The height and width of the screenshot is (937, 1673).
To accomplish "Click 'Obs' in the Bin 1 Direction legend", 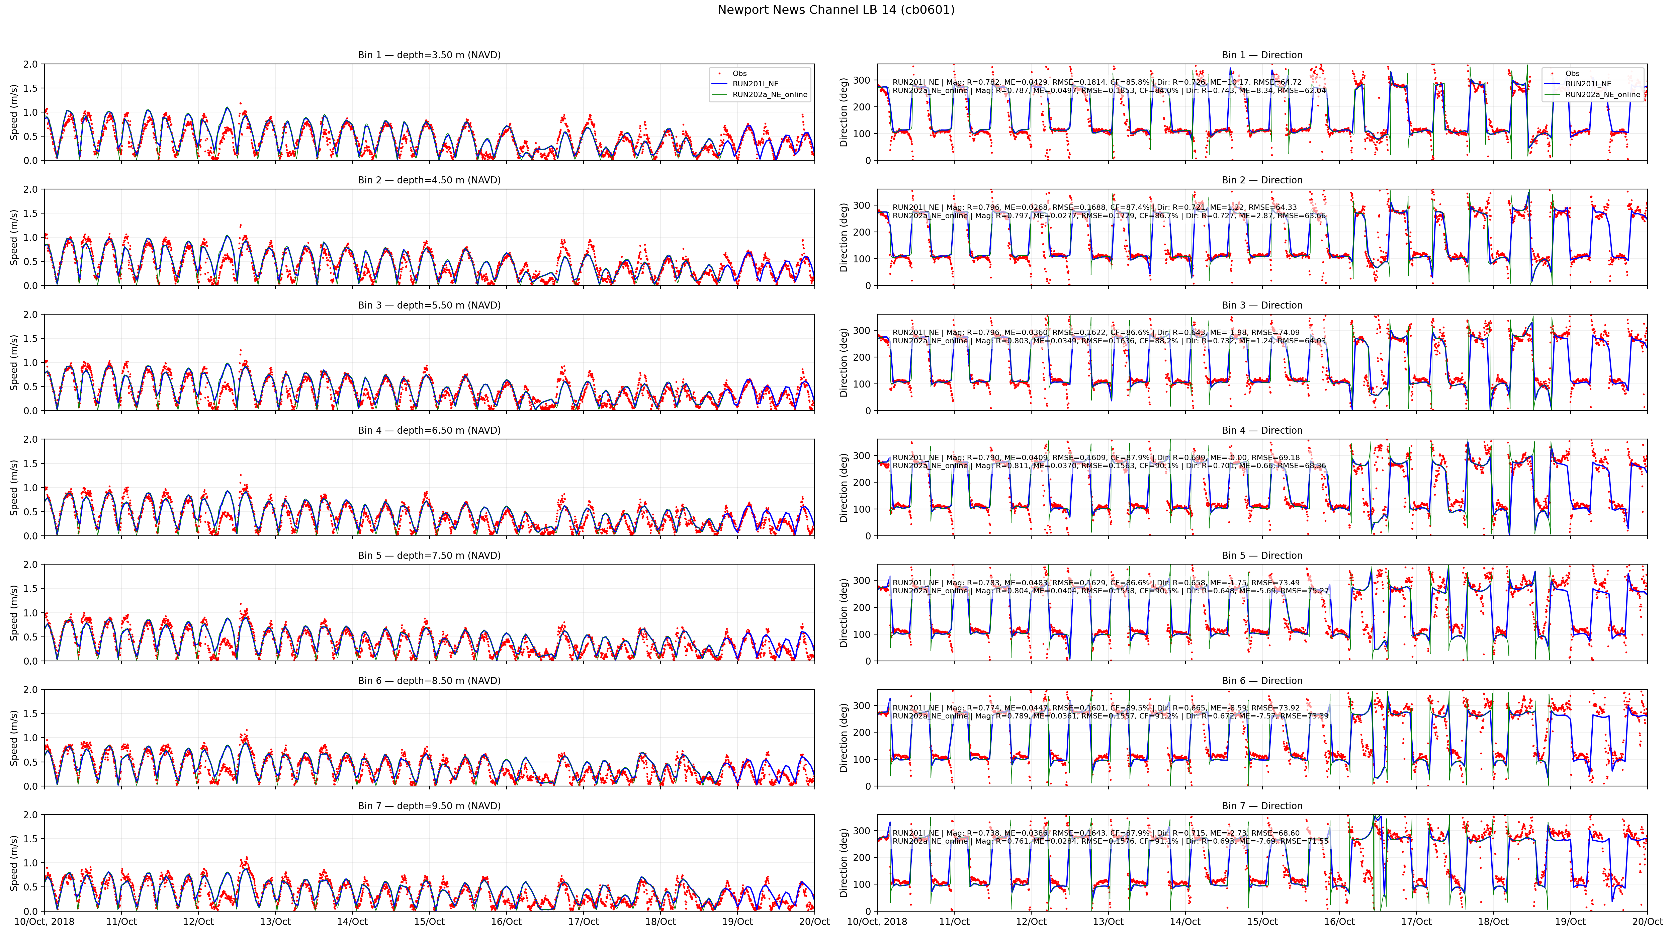I will [x=1572, y=73].
